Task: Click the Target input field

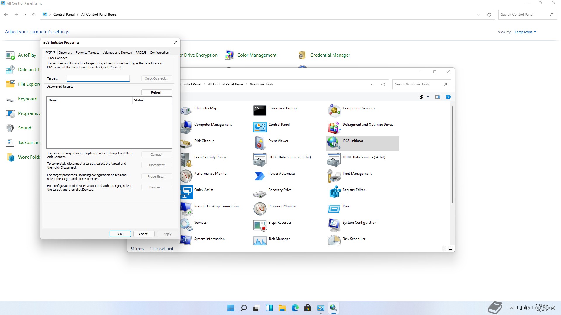Action: 98,78
